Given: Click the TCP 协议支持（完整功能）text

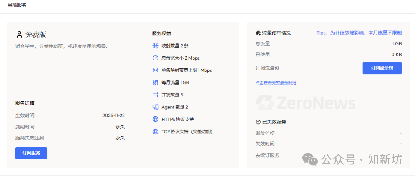Looking at the screenshot, I should (188, 131).
